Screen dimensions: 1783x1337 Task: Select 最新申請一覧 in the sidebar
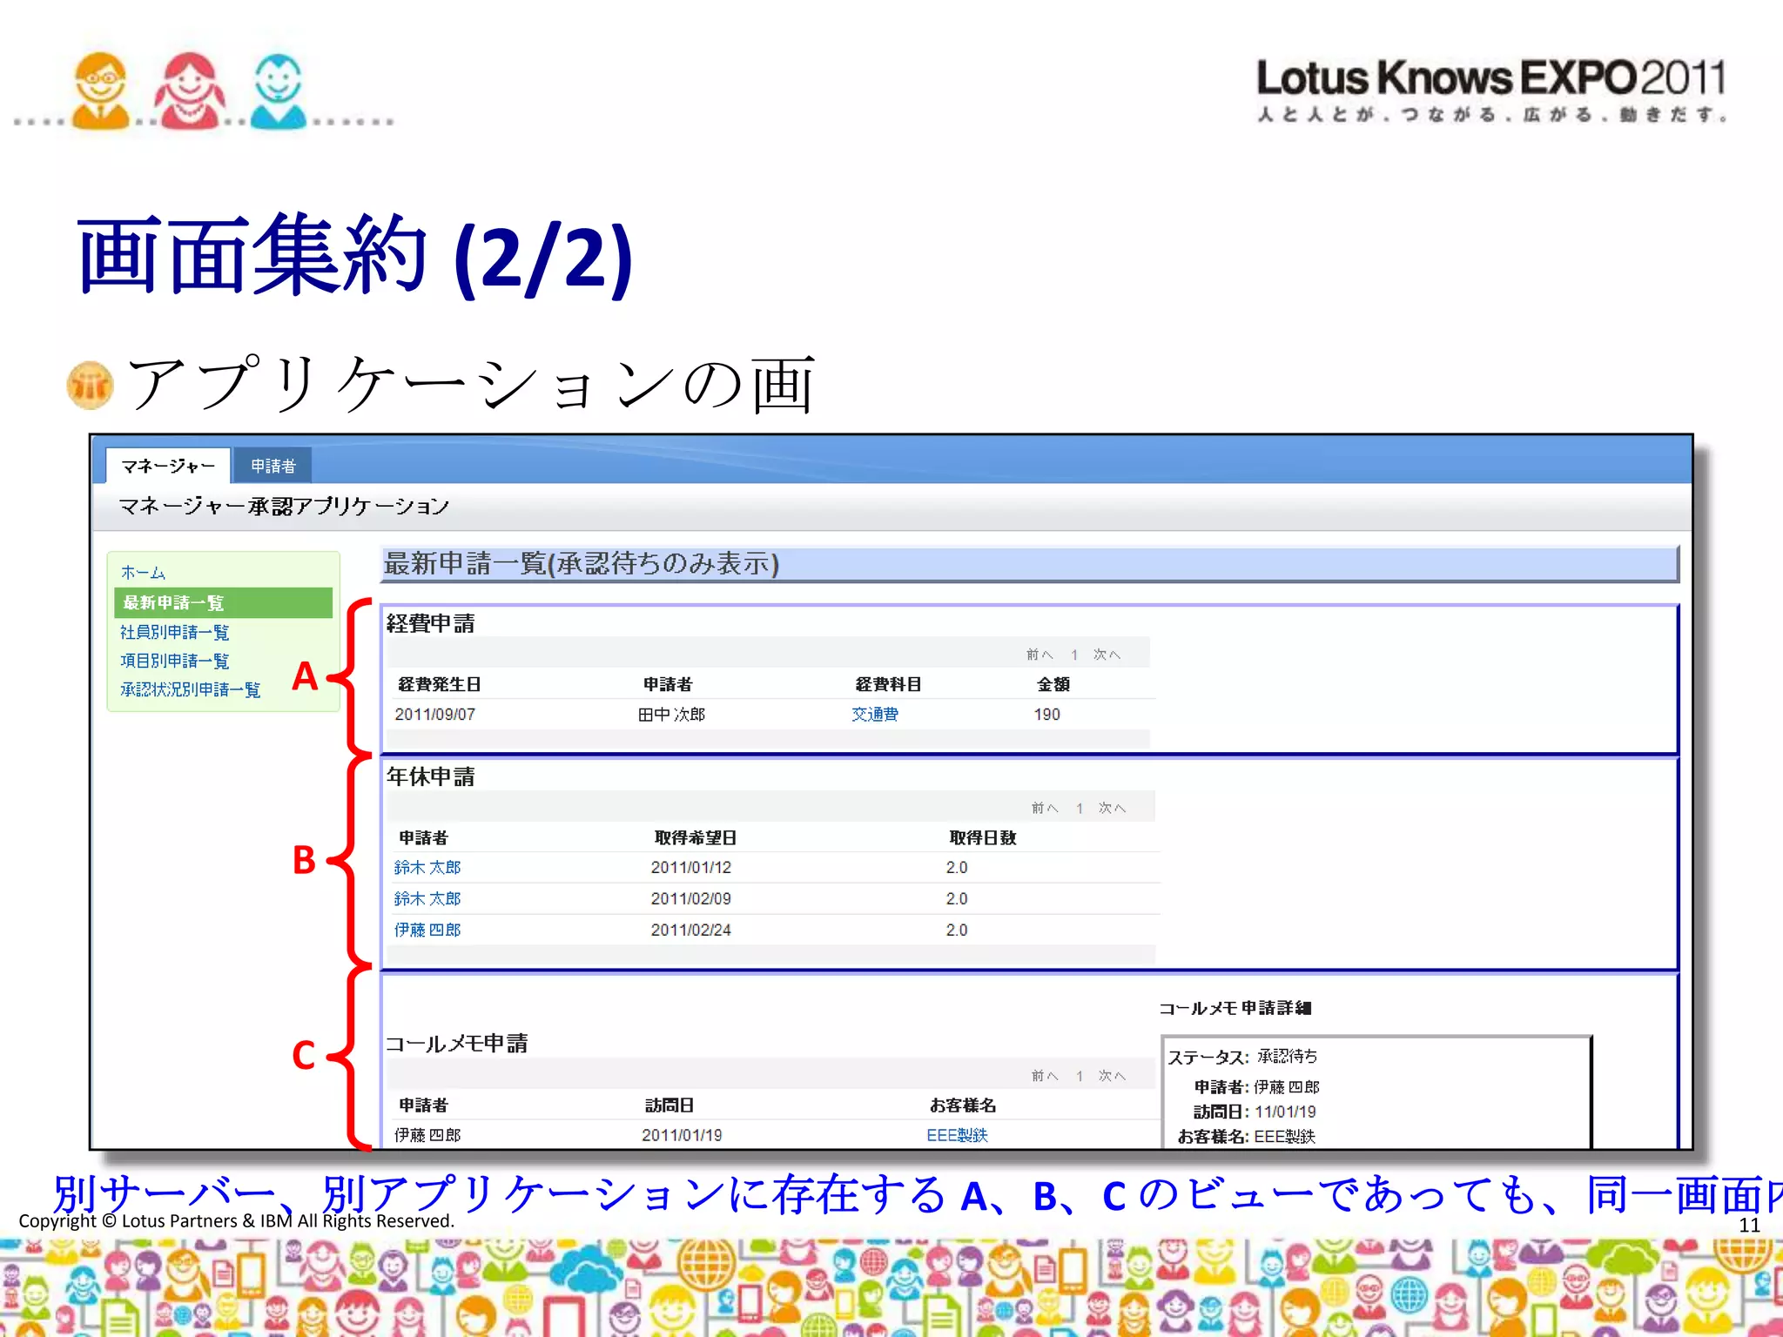click(223, 602)
